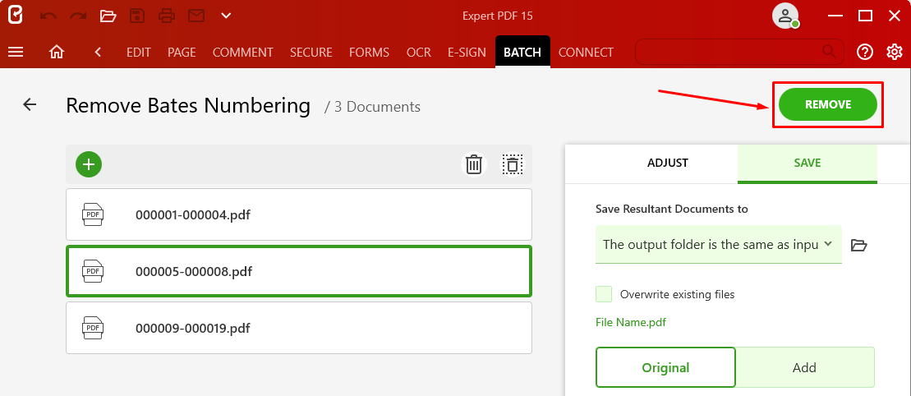
Task: Enable Overwrite existing files checkbox
Action: coord(604,294)
